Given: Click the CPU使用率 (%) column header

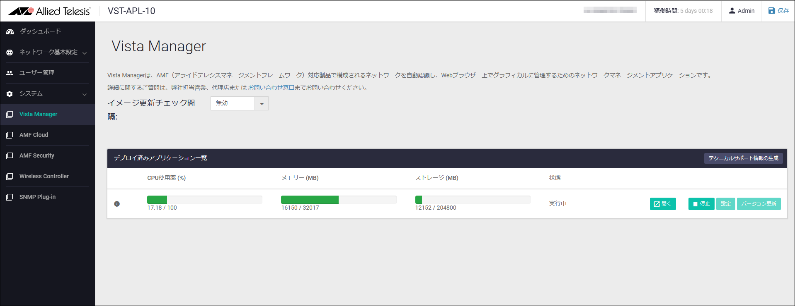Looking at the screenshot, I should point(166,178).
